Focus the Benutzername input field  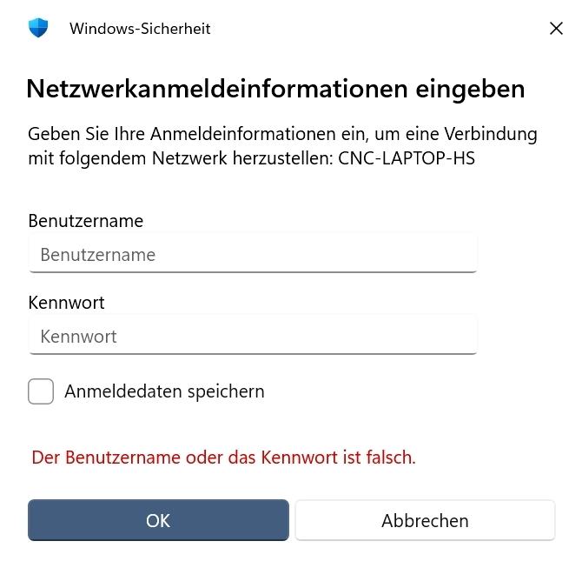253,255
